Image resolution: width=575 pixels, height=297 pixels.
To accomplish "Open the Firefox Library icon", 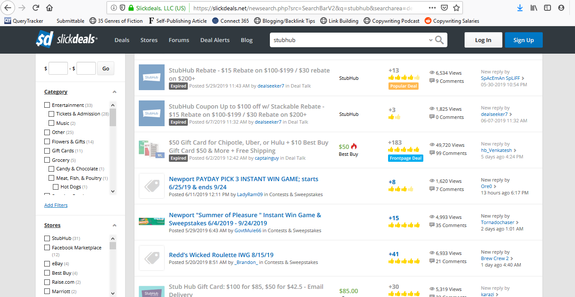I will (x=533, y=8).
